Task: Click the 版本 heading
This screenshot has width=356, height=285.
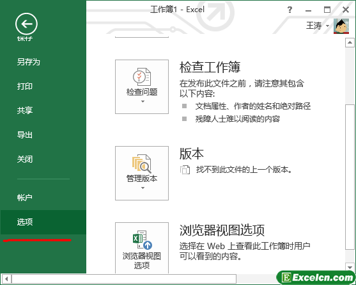Action: [x=192, y=154]
